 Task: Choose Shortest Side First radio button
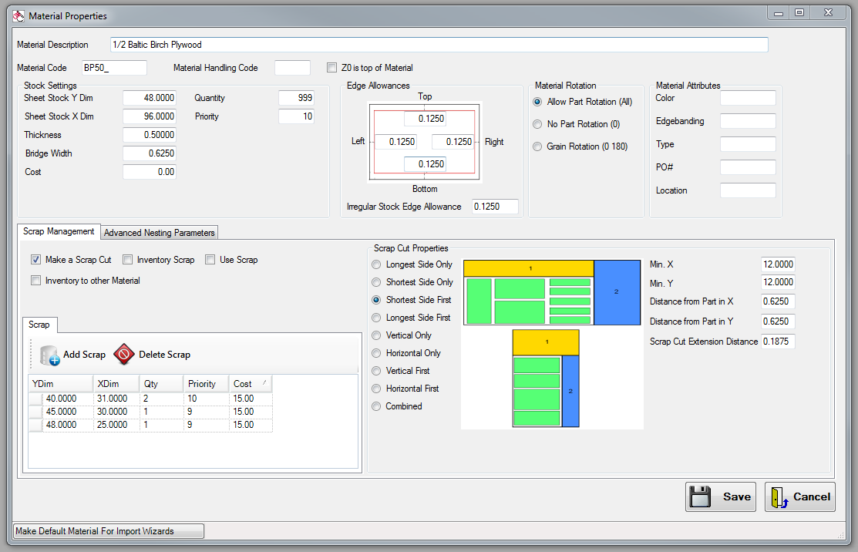(376, 300)
